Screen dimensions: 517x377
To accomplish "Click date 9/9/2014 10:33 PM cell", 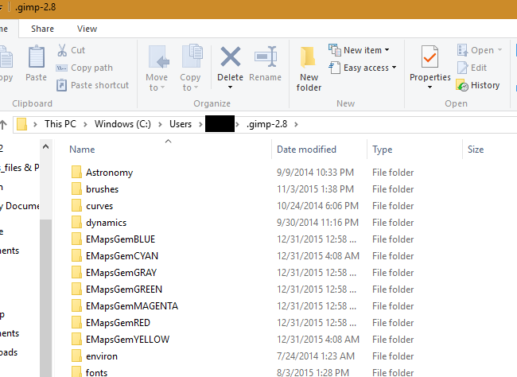I will (x=315, y=172).
